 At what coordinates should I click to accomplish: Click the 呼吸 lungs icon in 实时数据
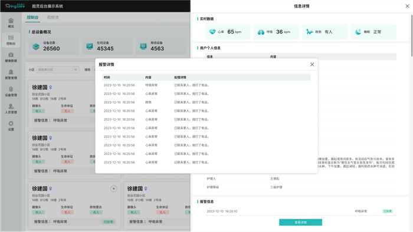pyautogui.click(x=261, y=32)
